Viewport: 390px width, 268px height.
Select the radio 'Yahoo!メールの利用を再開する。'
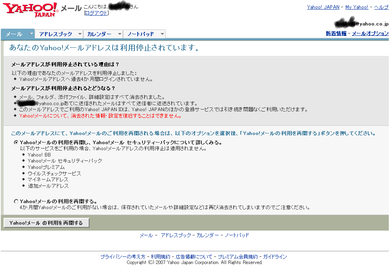[x=16, y=201]
